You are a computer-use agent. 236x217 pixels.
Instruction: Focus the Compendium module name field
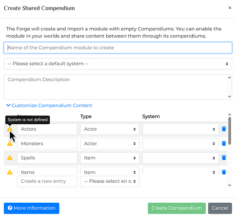pos(118,48)
